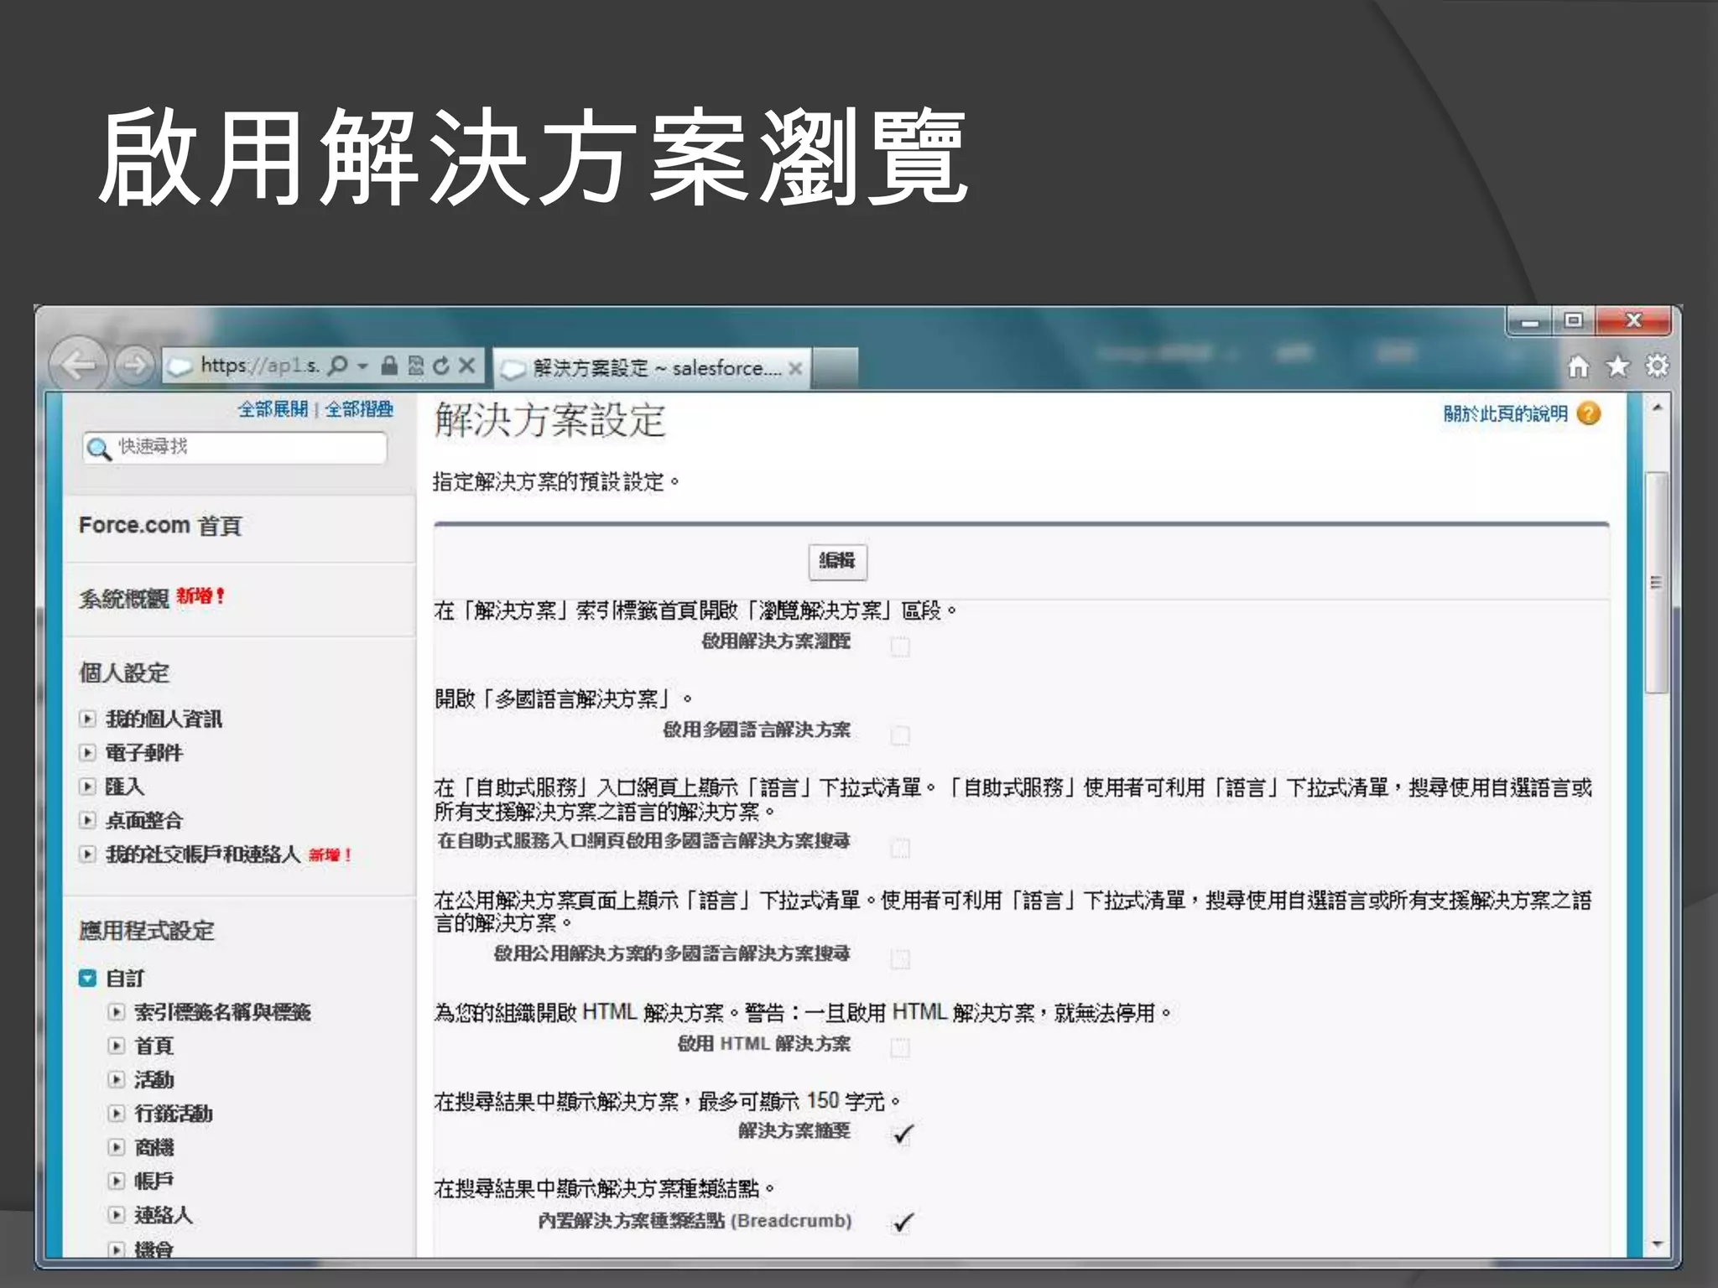Select 商機 in the sidebar

tap(154, 1147)
